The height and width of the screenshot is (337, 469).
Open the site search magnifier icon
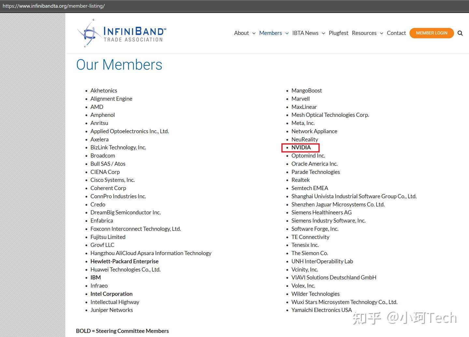click(x=460, y=33)
